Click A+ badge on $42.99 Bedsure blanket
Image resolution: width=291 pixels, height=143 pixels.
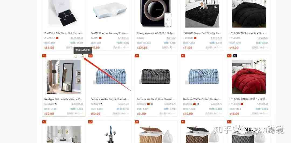click(x=183, y=56)
